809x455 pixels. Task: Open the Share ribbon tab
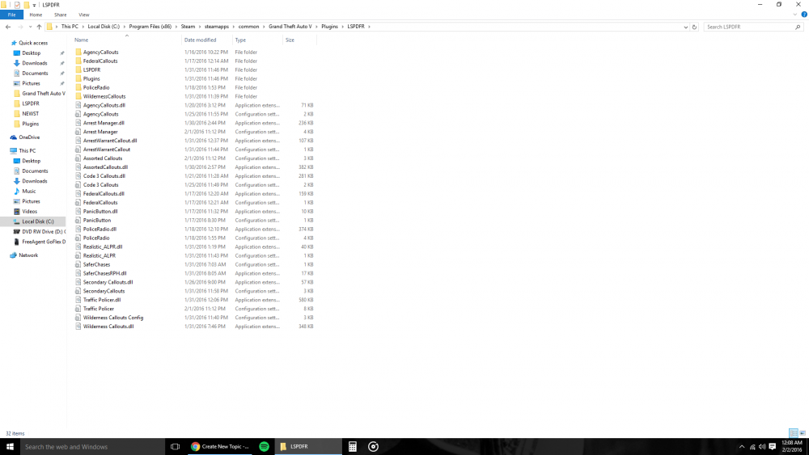coord(61,15)
